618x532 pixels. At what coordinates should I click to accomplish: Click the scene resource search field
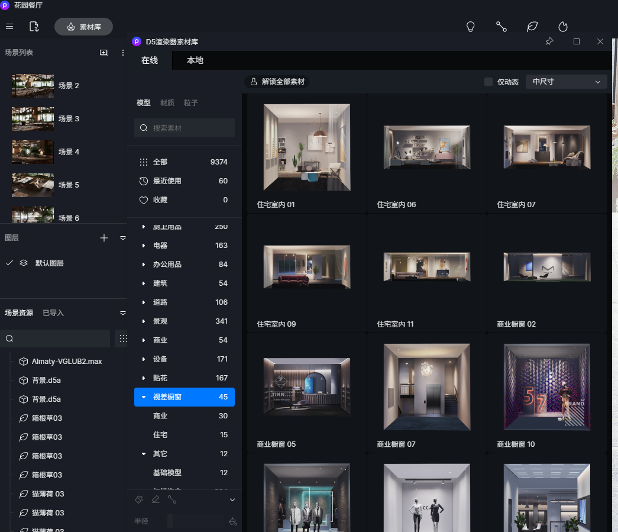(55, 338)
